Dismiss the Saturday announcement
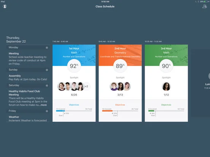The image size is (210, 157). [x=47, y=85]
